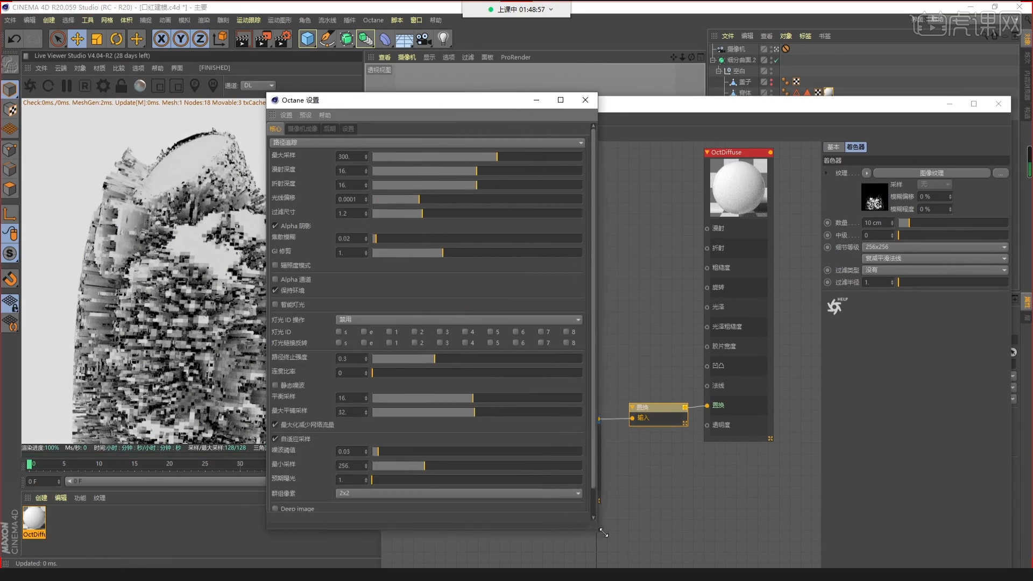Add a Cube primitive object

[307, 39]
